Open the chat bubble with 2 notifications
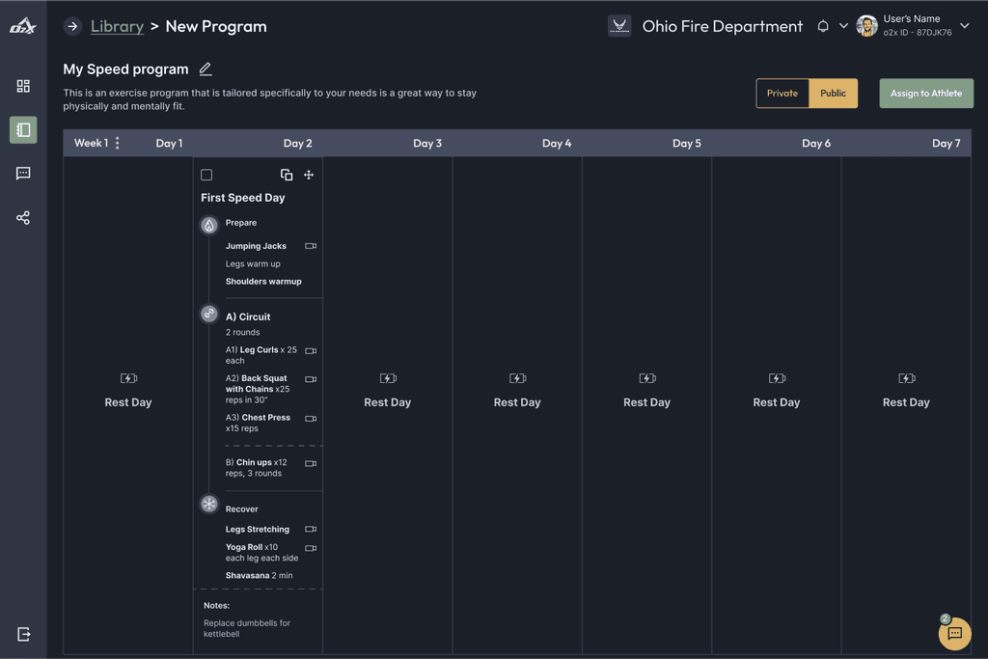 click(x=954, y=633)
